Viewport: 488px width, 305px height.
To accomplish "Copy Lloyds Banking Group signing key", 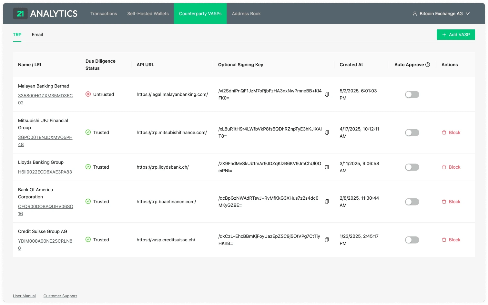I will point(327,167).
